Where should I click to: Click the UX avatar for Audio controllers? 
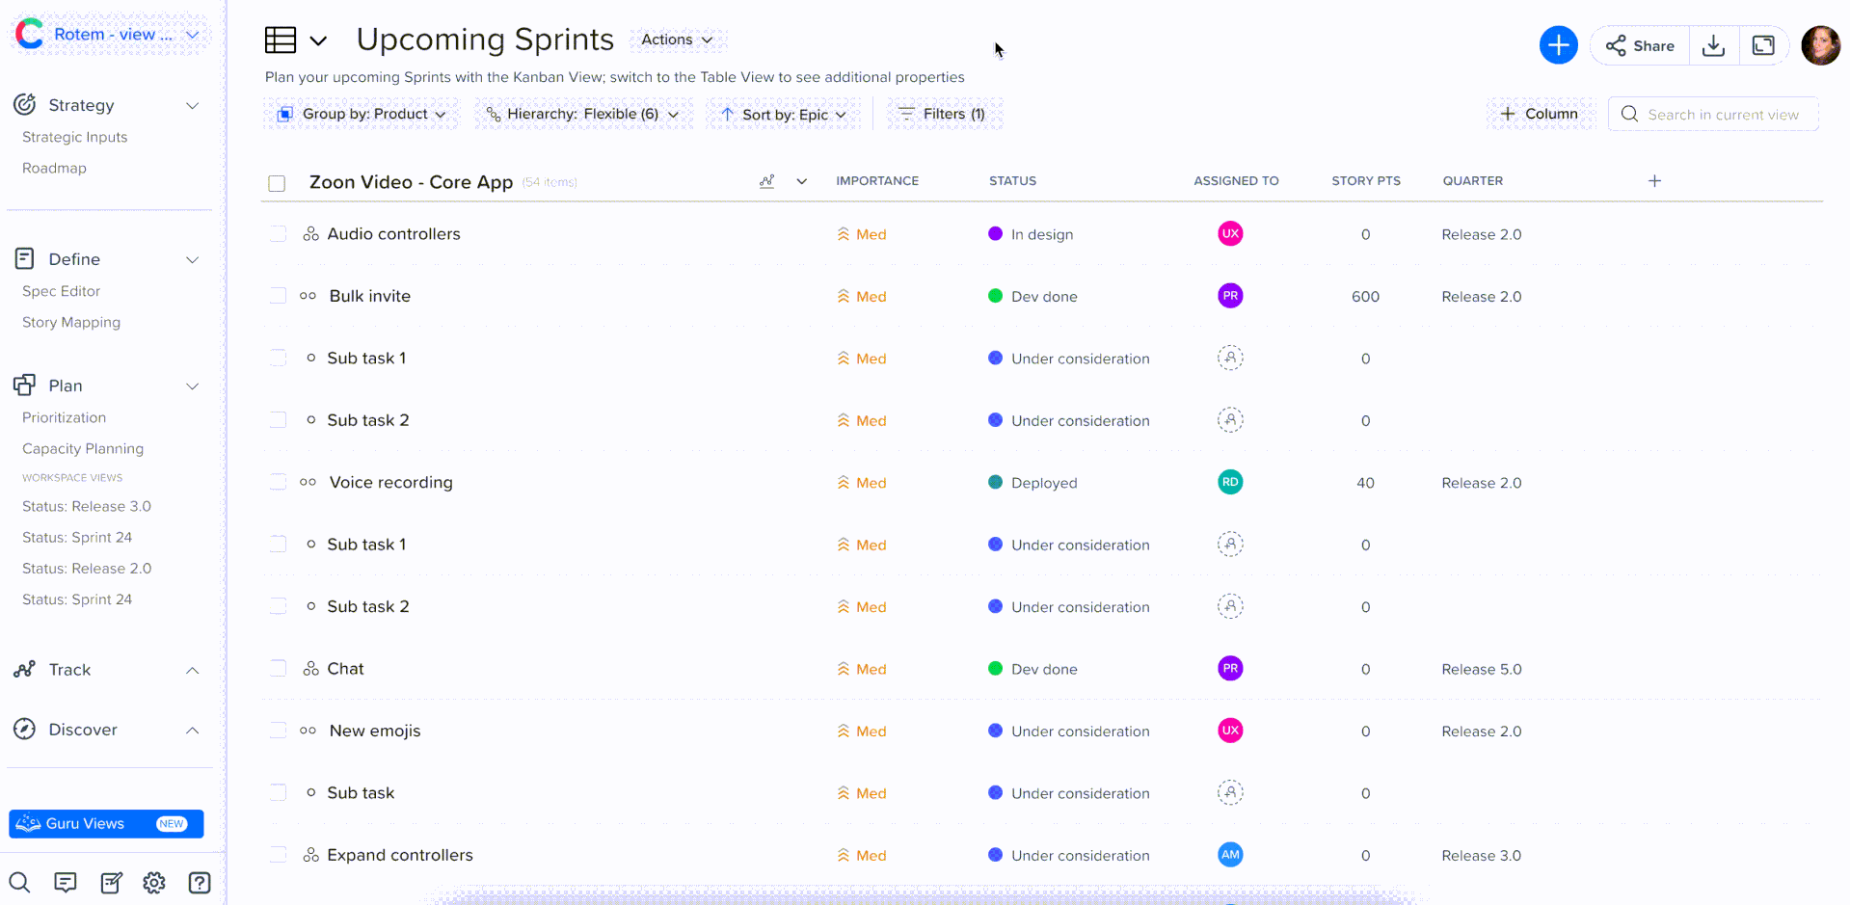(1230, 233)
